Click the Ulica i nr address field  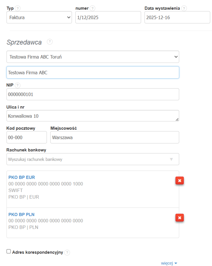tap(93, 116)
